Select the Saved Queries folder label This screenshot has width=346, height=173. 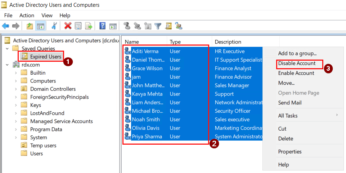click(x=39, y=48)
